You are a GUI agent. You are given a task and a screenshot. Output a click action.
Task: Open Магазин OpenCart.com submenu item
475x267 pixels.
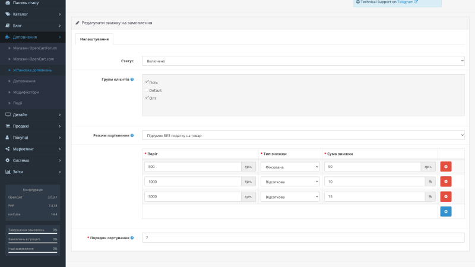(x=34, y=59)
